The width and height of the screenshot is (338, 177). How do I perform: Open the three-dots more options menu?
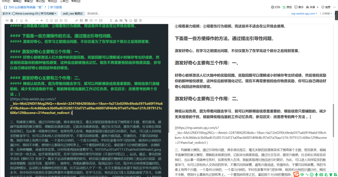(335, 7)
